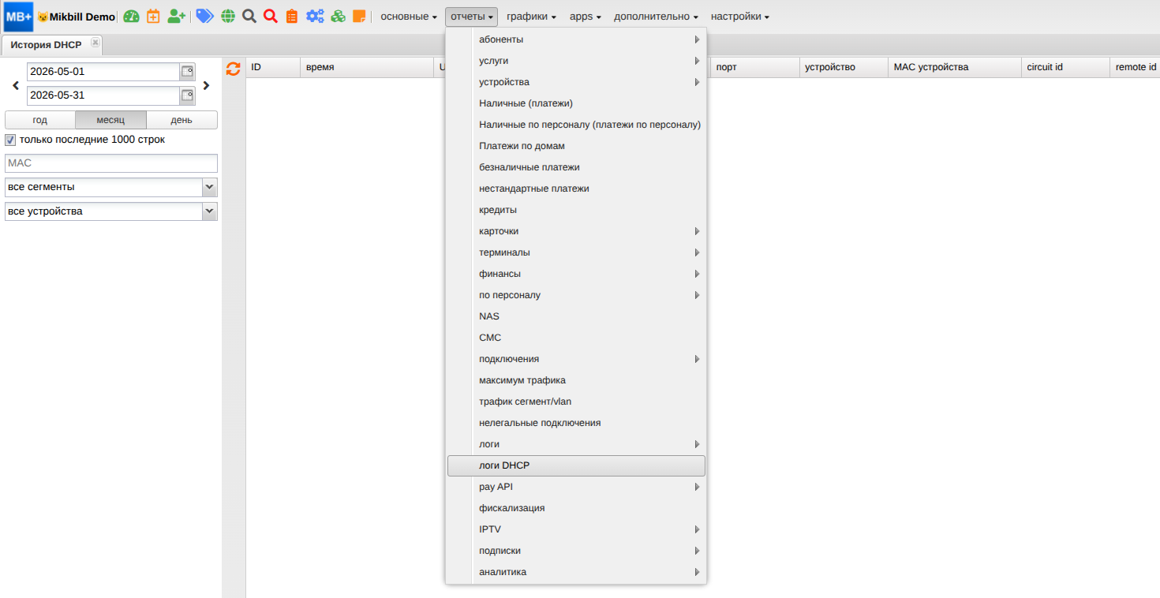Select 'безналичные платежи' report
The width and height of the screenshot is (1160, 598).
click(x=576, y=167)
